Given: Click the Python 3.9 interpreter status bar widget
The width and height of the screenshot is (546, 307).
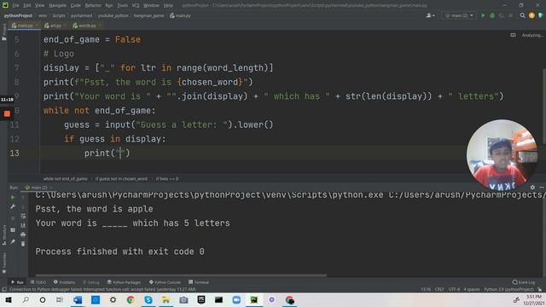Looking at the screenshot, I should 508,290.
